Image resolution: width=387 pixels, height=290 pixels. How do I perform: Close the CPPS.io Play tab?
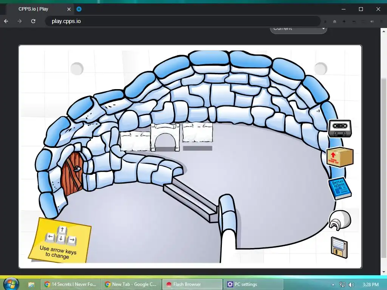point(69,9)
